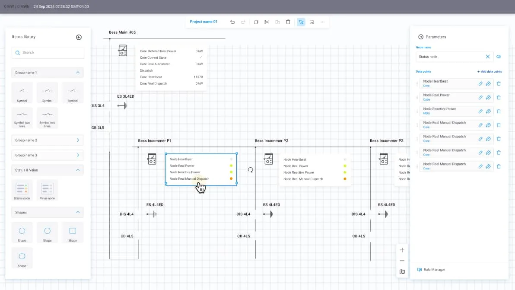Collapse the Parameters panel arrow icon

click(421, 37)
